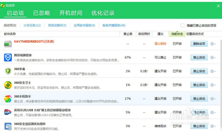Click the 360杀毒 shield icon
Viewport: 222px width, 131px height.
8,71
